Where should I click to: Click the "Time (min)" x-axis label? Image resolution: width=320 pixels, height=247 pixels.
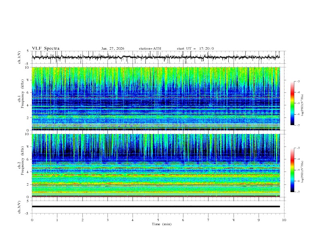click(162, 224)
